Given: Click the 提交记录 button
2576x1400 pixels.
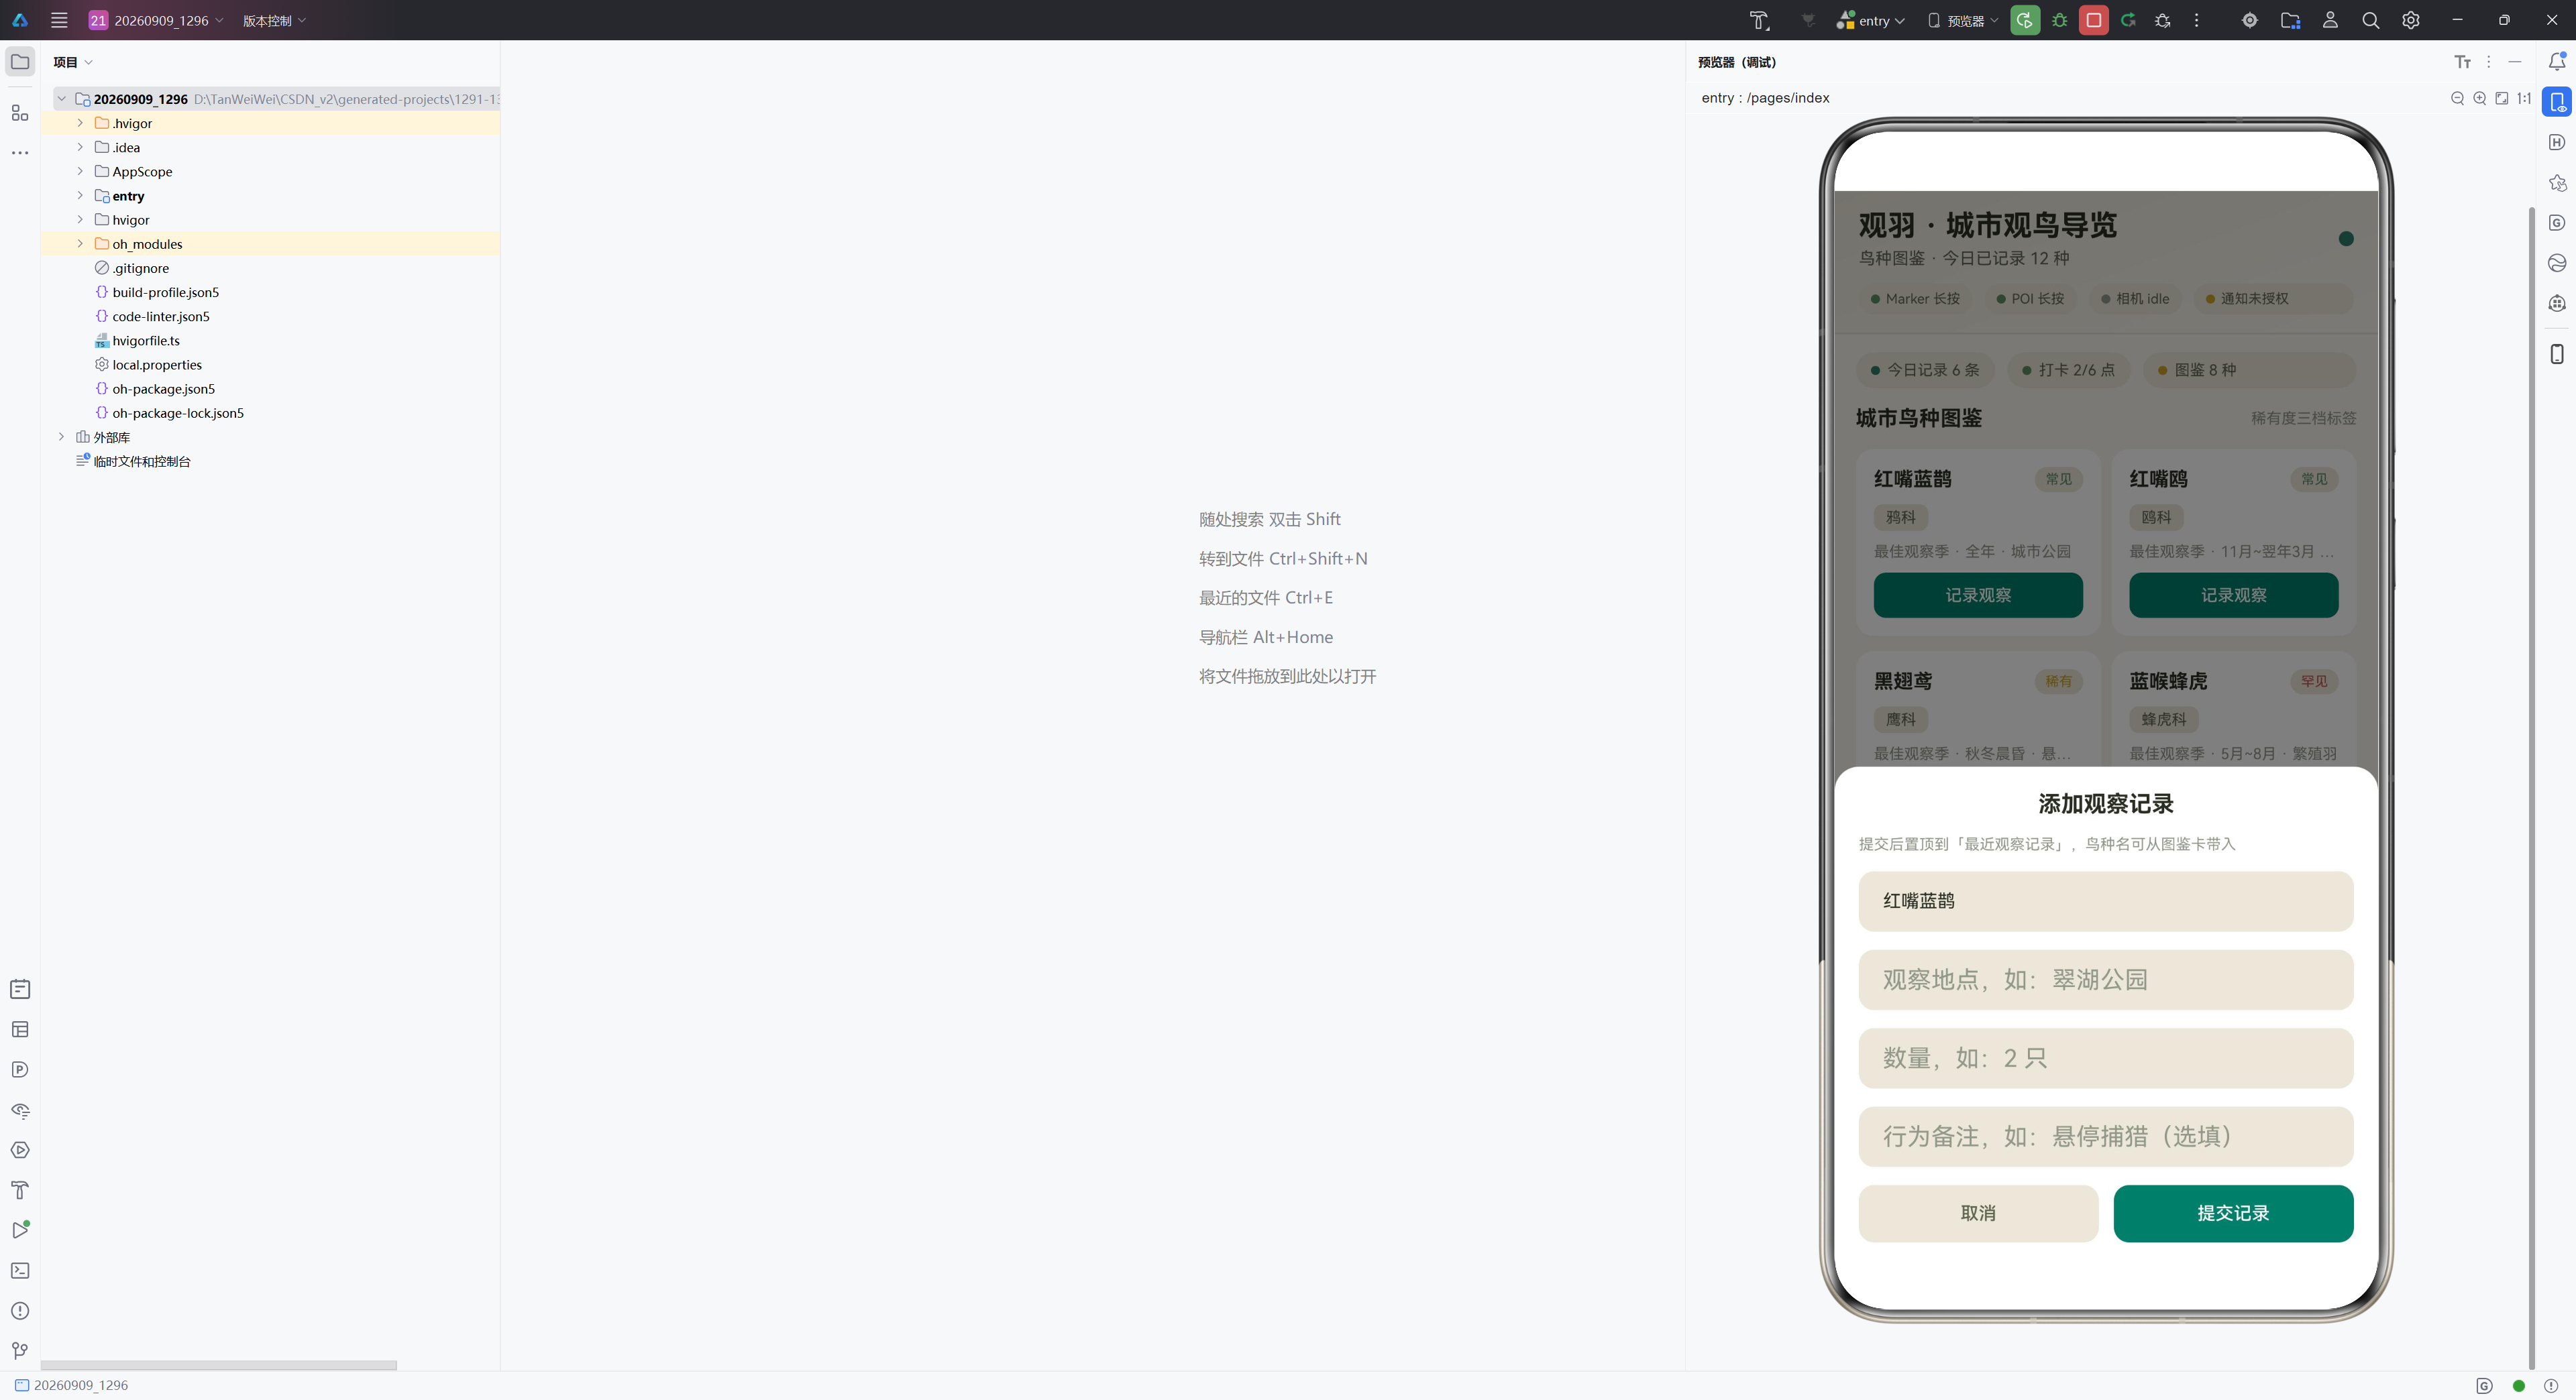Looking at the screenshot, I should pos(2233,1213).
